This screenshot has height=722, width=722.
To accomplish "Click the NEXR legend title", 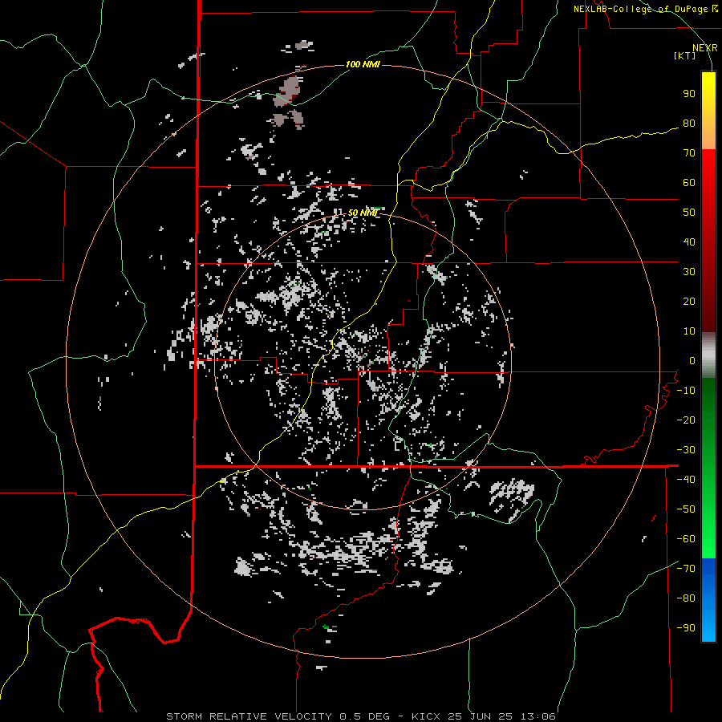I will 704,48.
